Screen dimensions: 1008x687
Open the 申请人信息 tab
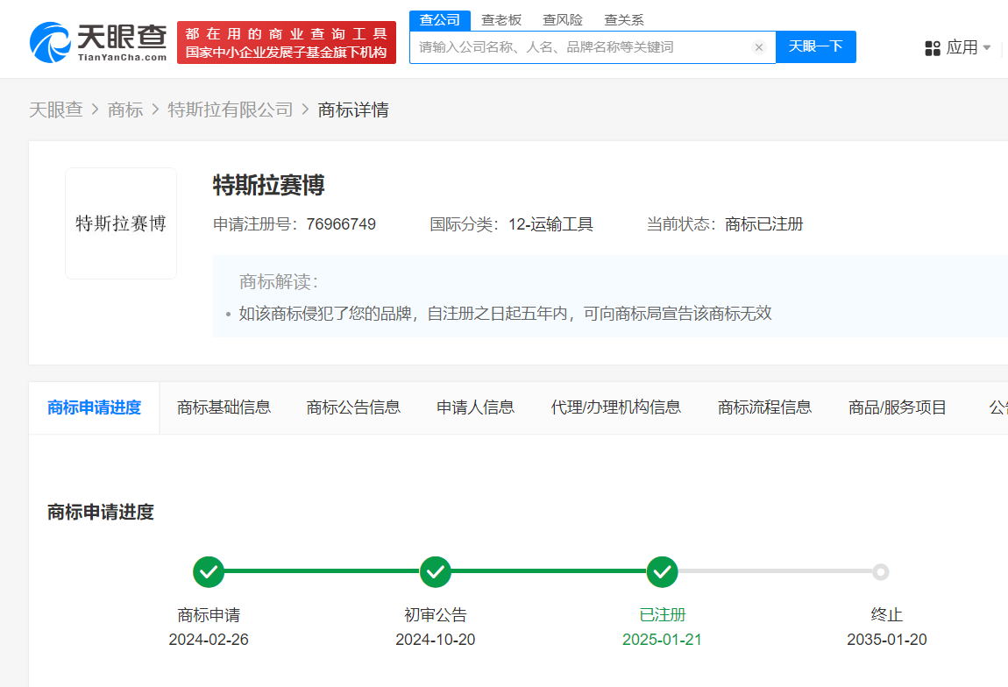tap(475, 407)
